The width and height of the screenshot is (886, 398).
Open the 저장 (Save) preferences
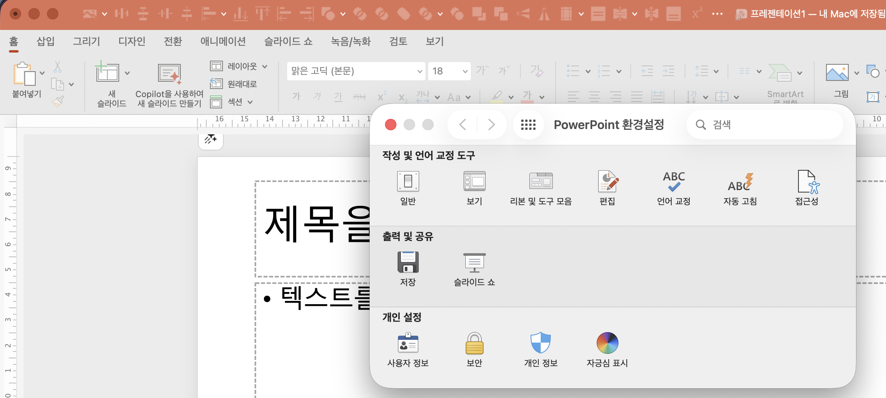click(x=408, y=269)
